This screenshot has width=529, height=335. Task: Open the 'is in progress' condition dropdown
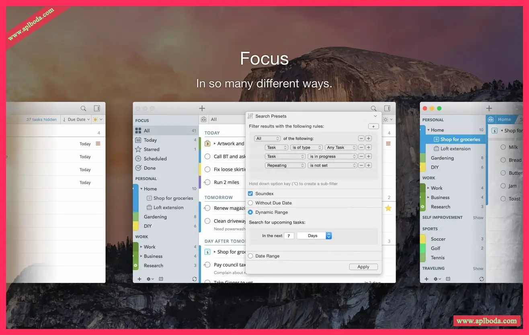coord(332,157)
